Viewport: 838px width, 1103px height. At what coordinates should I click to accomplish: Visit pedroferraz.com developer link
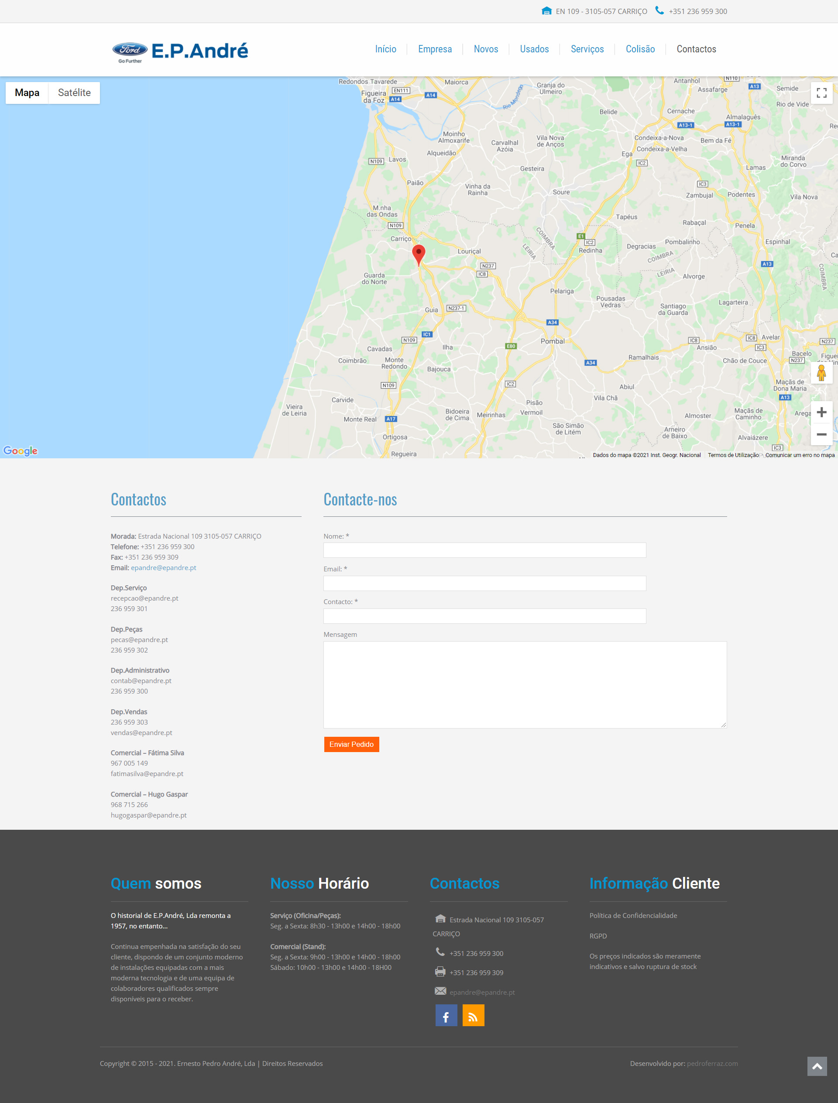(x=712, y=1063)
